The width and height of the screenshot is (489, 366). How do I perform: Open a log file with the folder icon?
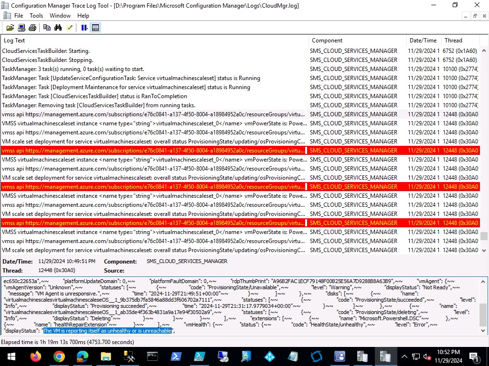pyautogui.click(x=11, y=28)
